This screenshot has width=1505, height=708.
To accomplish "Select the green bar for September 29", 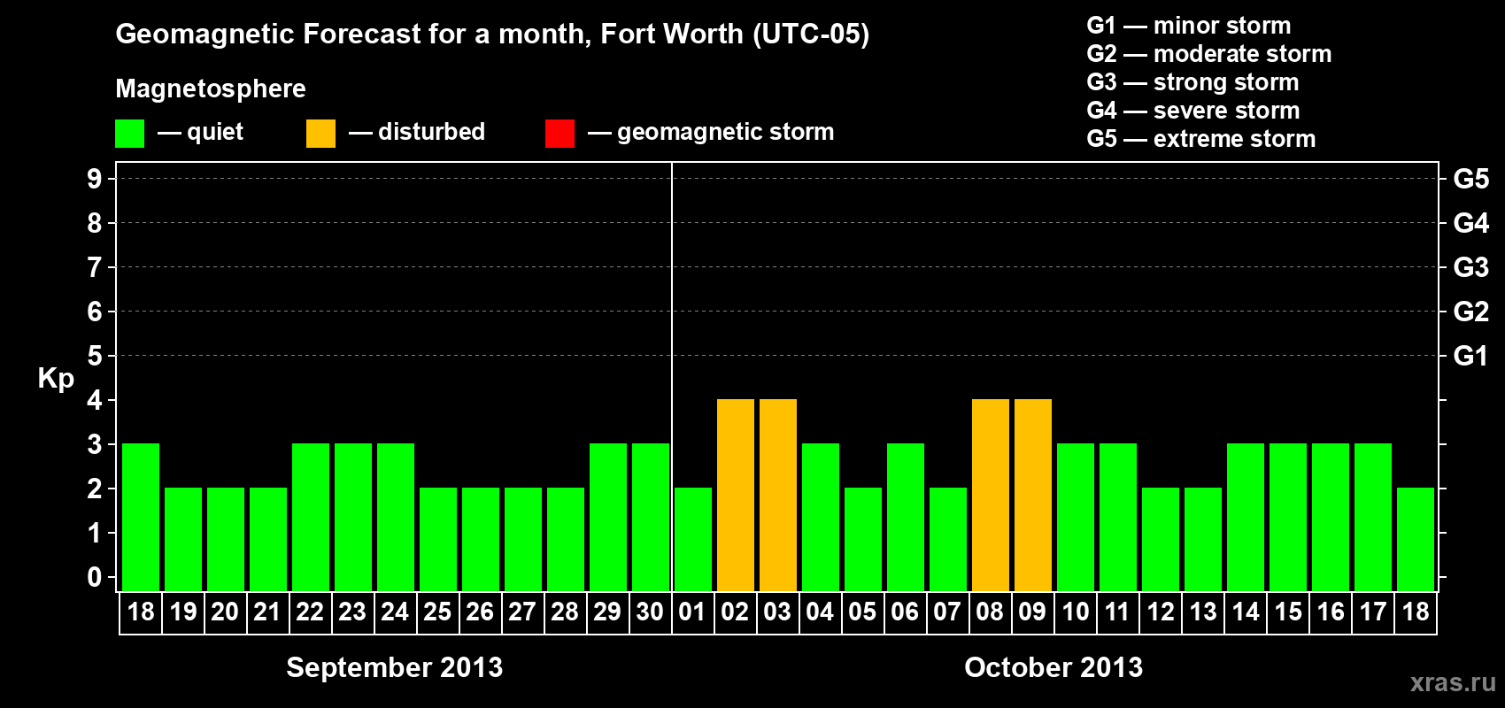I will [x=608, y=517].
